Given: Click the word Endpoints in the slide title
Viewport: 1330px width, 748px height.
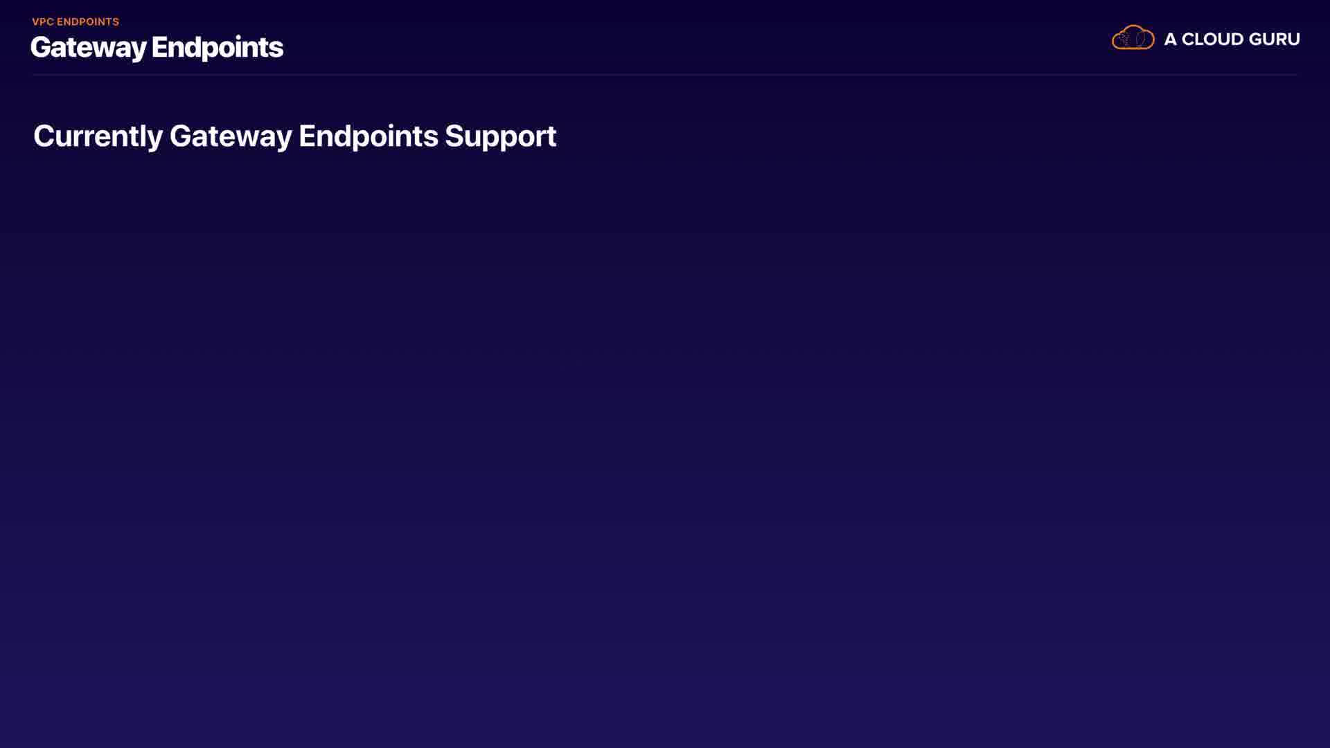Looking at the screenshot, I should 217,47.
